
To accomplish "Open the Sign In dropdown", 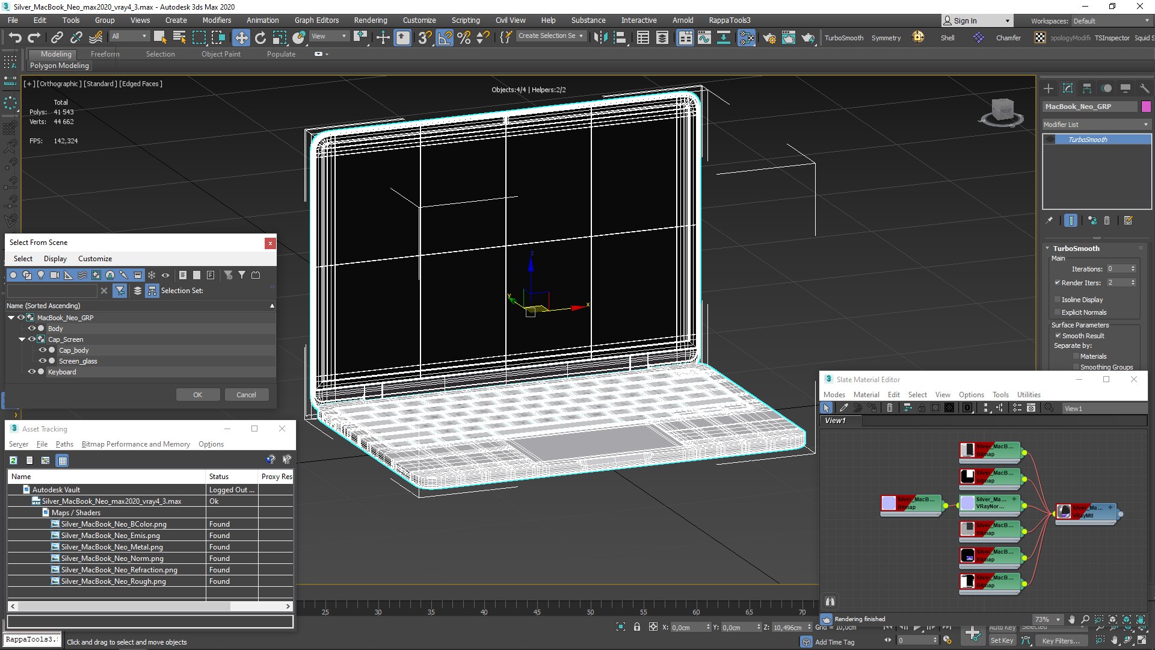I will (x=977, y=20).
